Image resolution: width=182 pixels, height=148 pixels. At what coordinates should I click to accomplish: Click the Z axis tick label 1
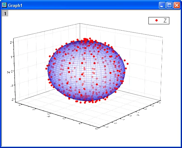click(x=11, y=57)
